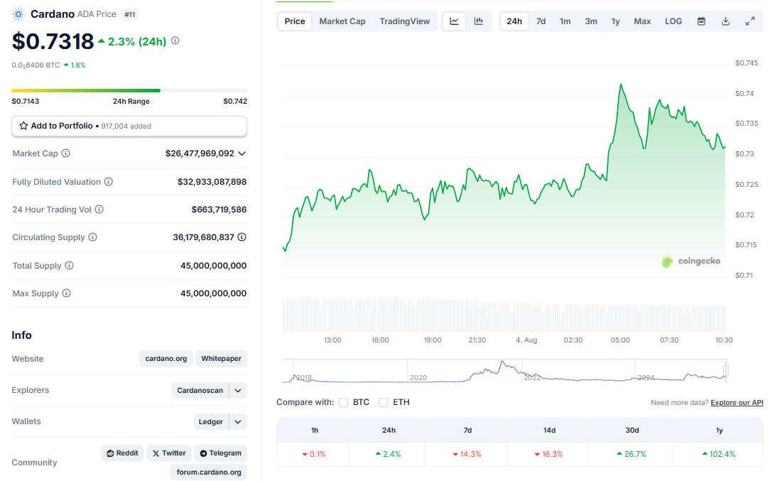
Task: Switch to line chart view icon
Action: pos(454,21)
